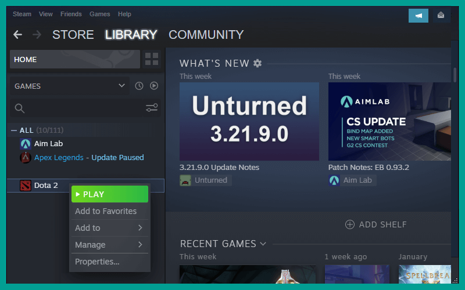The height and width of the screenshot is (290, 465).
Task: Expand the Manage submenu
Action: pyautogui.click(x=110, y=245)
